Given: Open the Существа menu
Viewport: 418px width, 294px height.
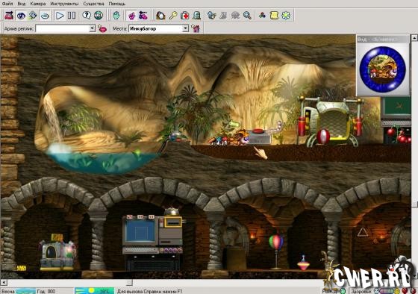Looking at the screenshot, I should (x=93, y=4).
